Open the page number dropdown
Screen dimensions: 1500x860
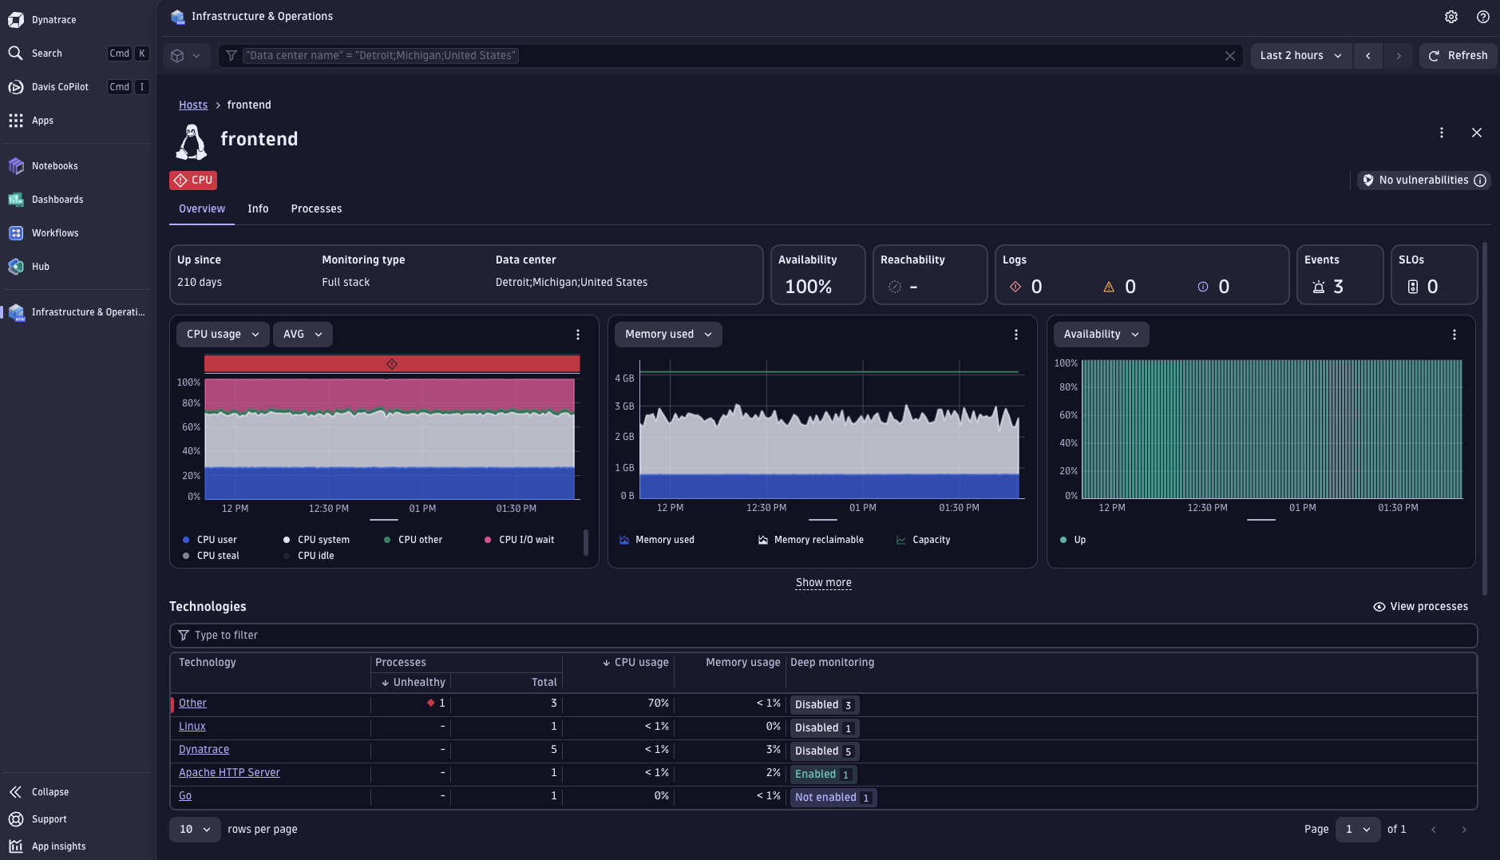(1357, 830)
